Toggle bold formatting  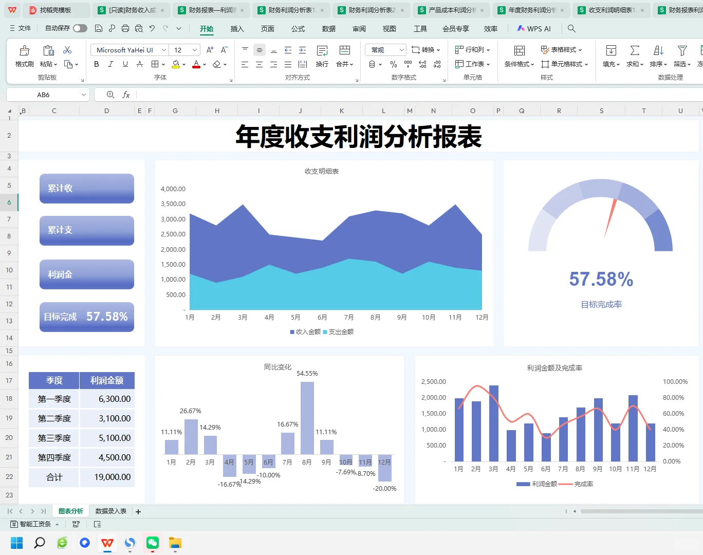(97, 64)
